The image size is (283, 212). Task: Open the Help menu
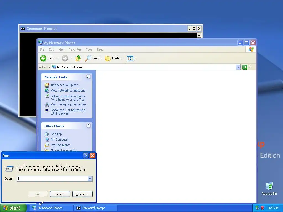100,49
